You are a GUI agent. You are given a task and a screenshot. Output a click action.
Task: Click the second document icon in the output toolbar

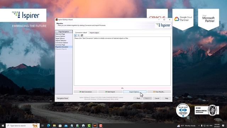point(78,36)
